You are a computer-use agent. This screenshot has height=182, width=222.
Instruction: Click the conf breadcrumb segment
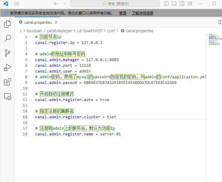[x=111, y=31]
